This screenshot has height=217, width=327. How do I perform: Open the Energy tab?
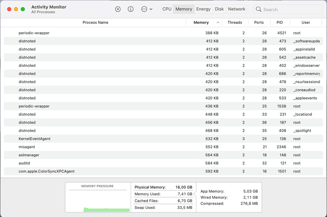click(203, 9)
